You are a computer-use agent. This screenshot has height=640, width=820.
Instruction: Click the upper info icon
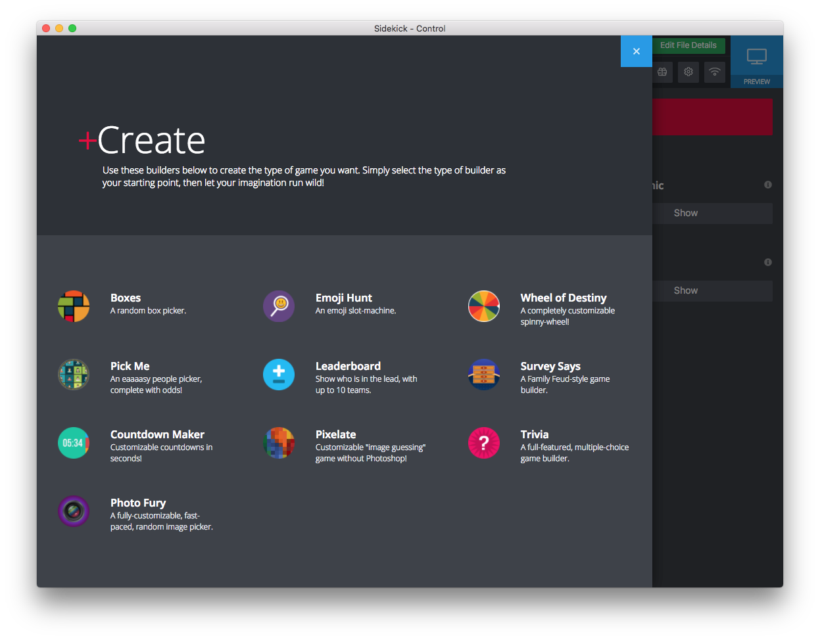(x=768, y=185)
